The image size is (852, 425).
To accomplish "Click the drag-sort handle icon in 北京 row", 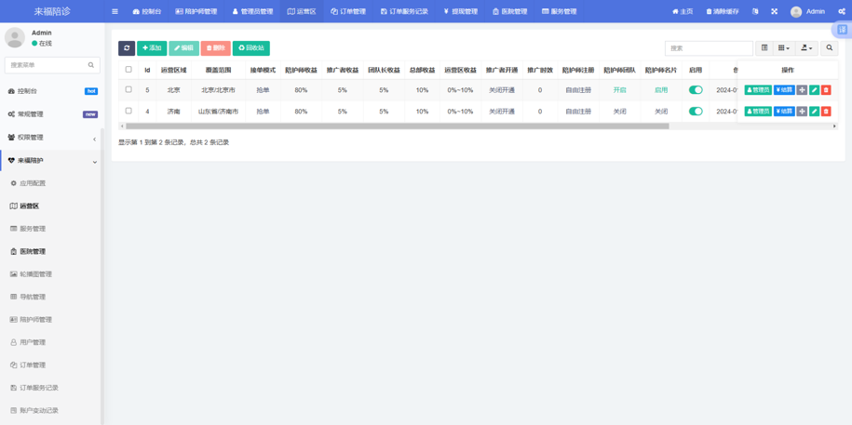I will pyautogui.click(x=802, y=90).
